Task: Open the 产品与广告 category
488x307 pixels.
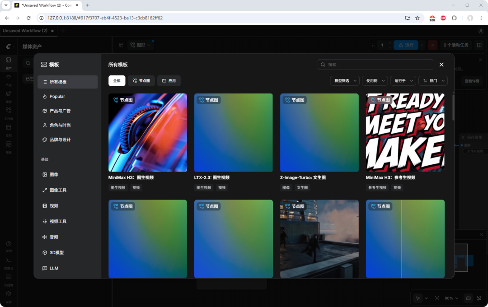Action: [67, 111]
